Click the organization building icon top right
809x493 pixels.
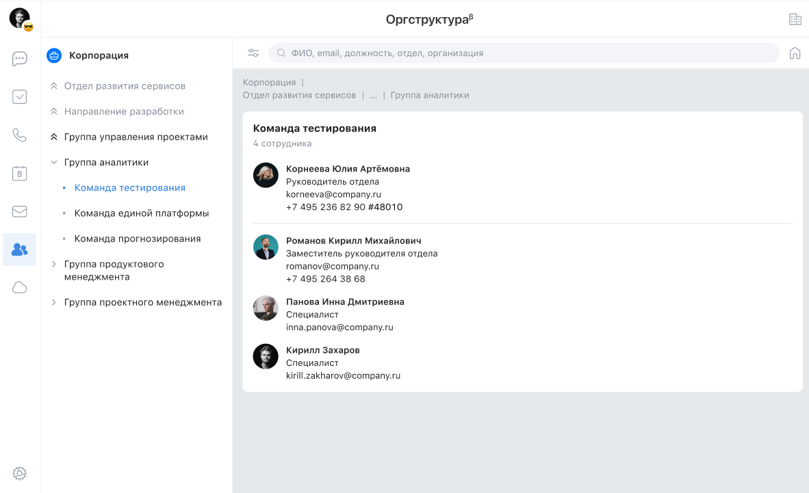795,19
